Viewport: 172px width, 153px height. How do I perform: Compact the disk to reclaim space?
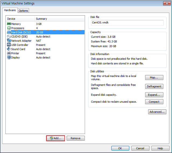click(x=154, y=102)
